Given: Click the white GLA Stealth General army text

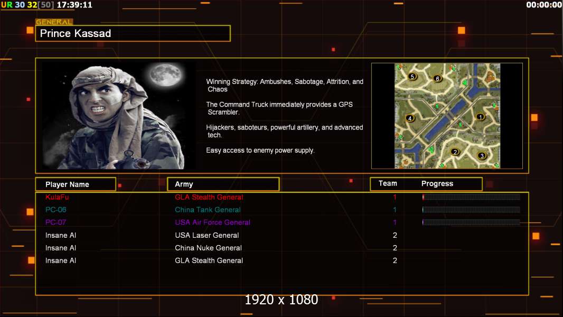Looking at the screenshot, I should 209,260.
